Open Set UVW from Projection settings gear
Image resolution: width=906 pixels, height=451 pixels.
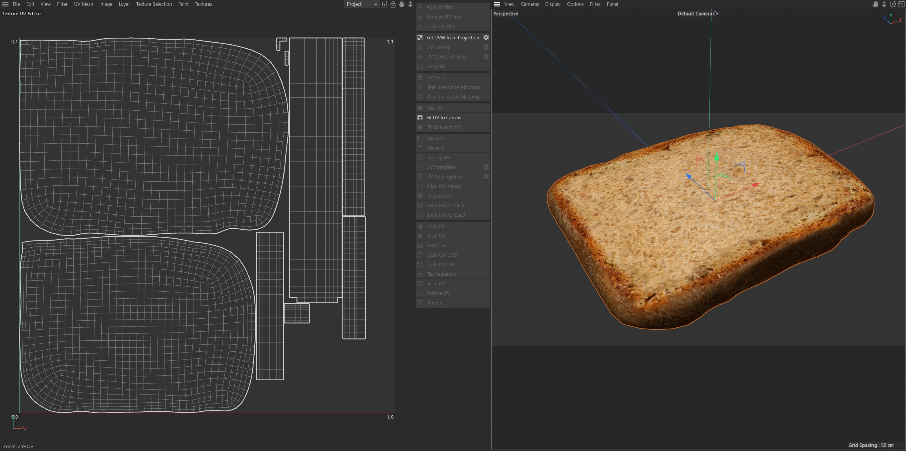tap(486, 38)
